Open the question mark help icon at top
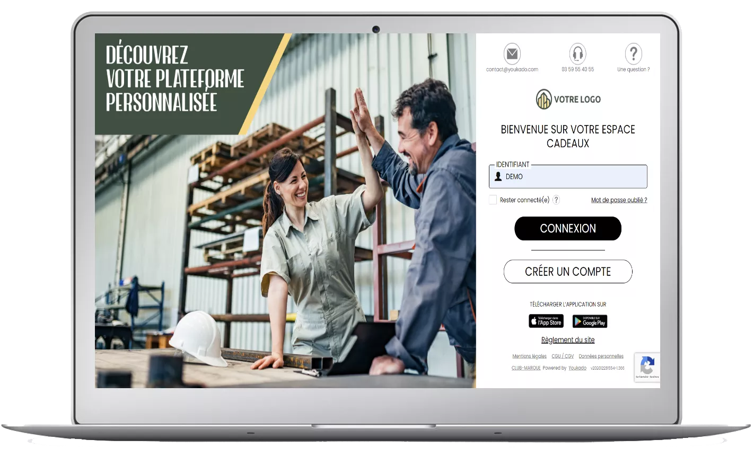 (x=633, y=54)
